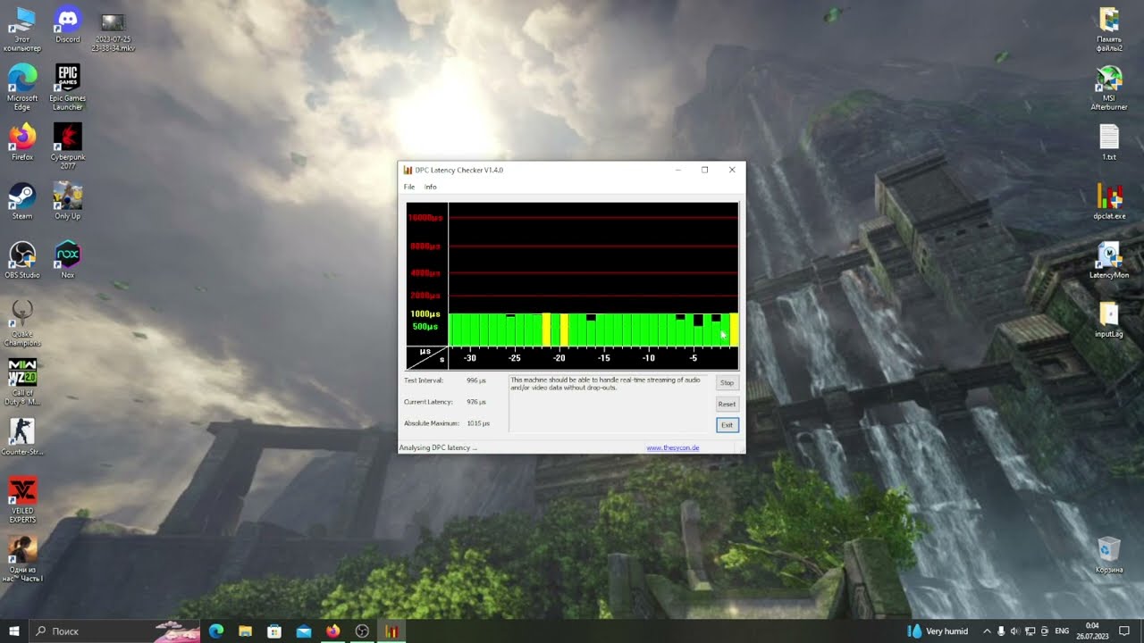1144x643 pixels.
Task: Select the top-right archive desktop icon
Action: pos(1109,29)
